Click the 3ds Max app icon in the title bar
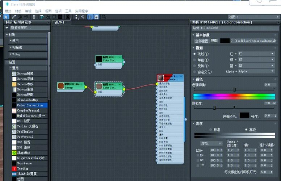The height and width of the screenshot is (181, 281). tap(7, 4)
